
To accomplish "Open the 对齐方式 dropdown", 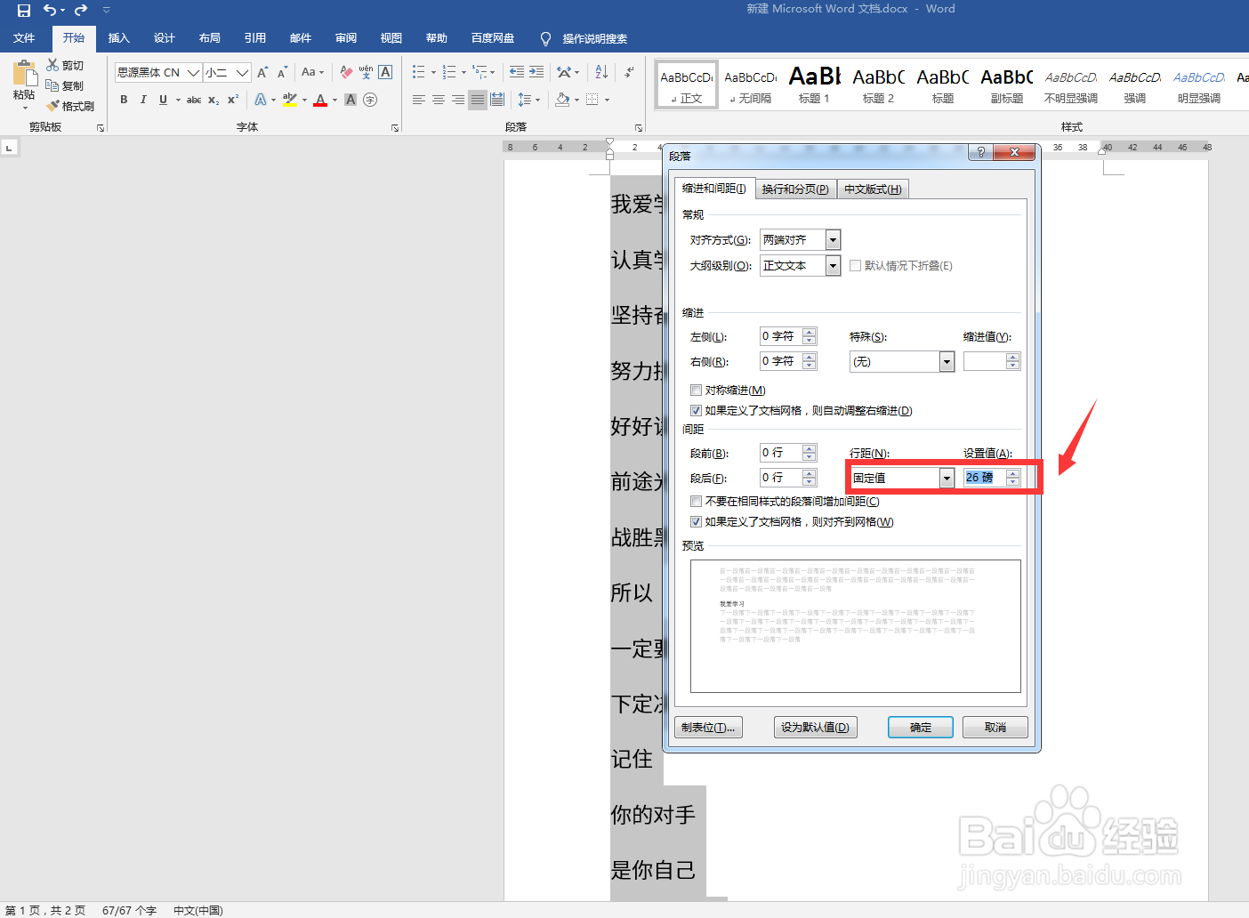I will pyautogui.click(x=833, y=239).
